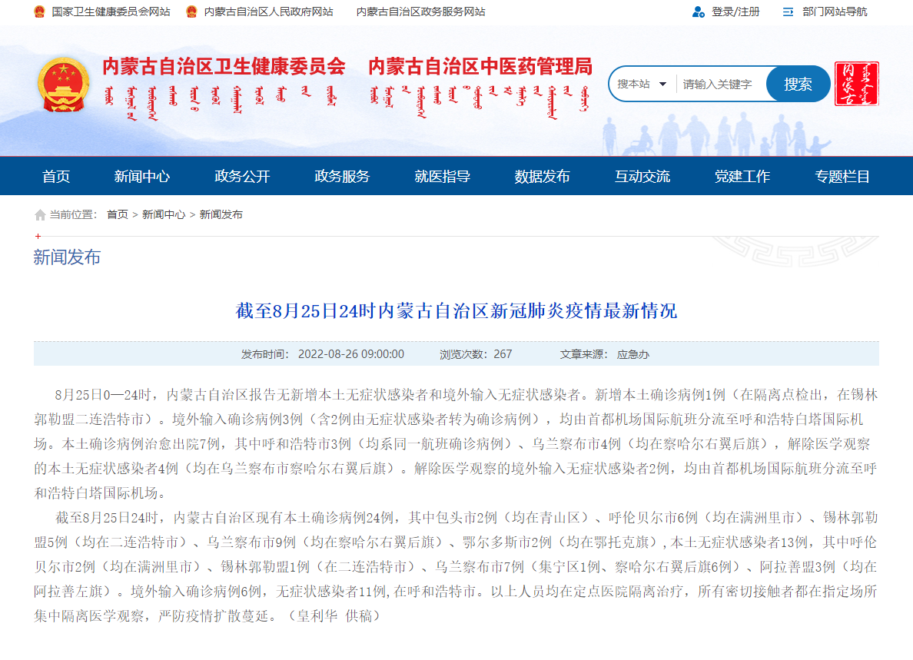Open the article titled 截至8月25日24时疫情最新情况
Image resolution: width=913 pixels, height=660 pixels.
[x=456, y=312]
